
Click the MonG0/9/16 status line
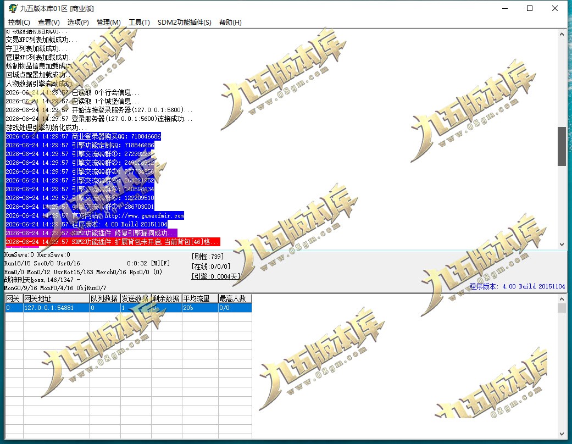[55, 288]
